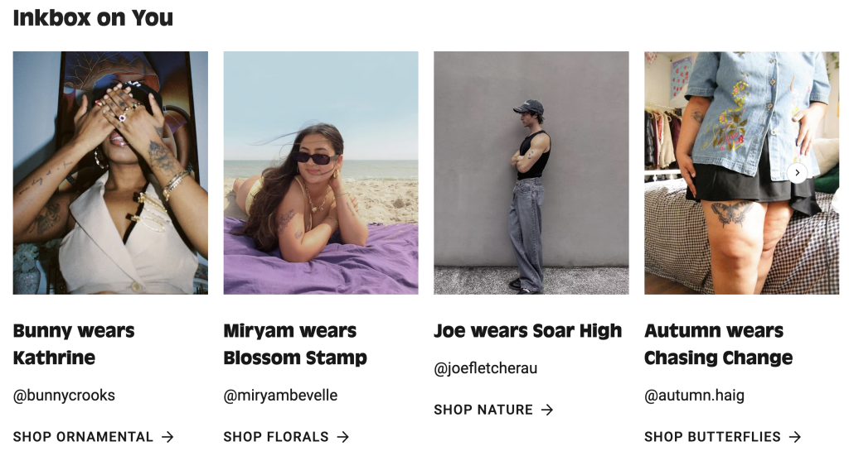Select the Miryam wears Blossom Stamp heading
Viewport: 849px width, 456px height.
pos(295,344)
